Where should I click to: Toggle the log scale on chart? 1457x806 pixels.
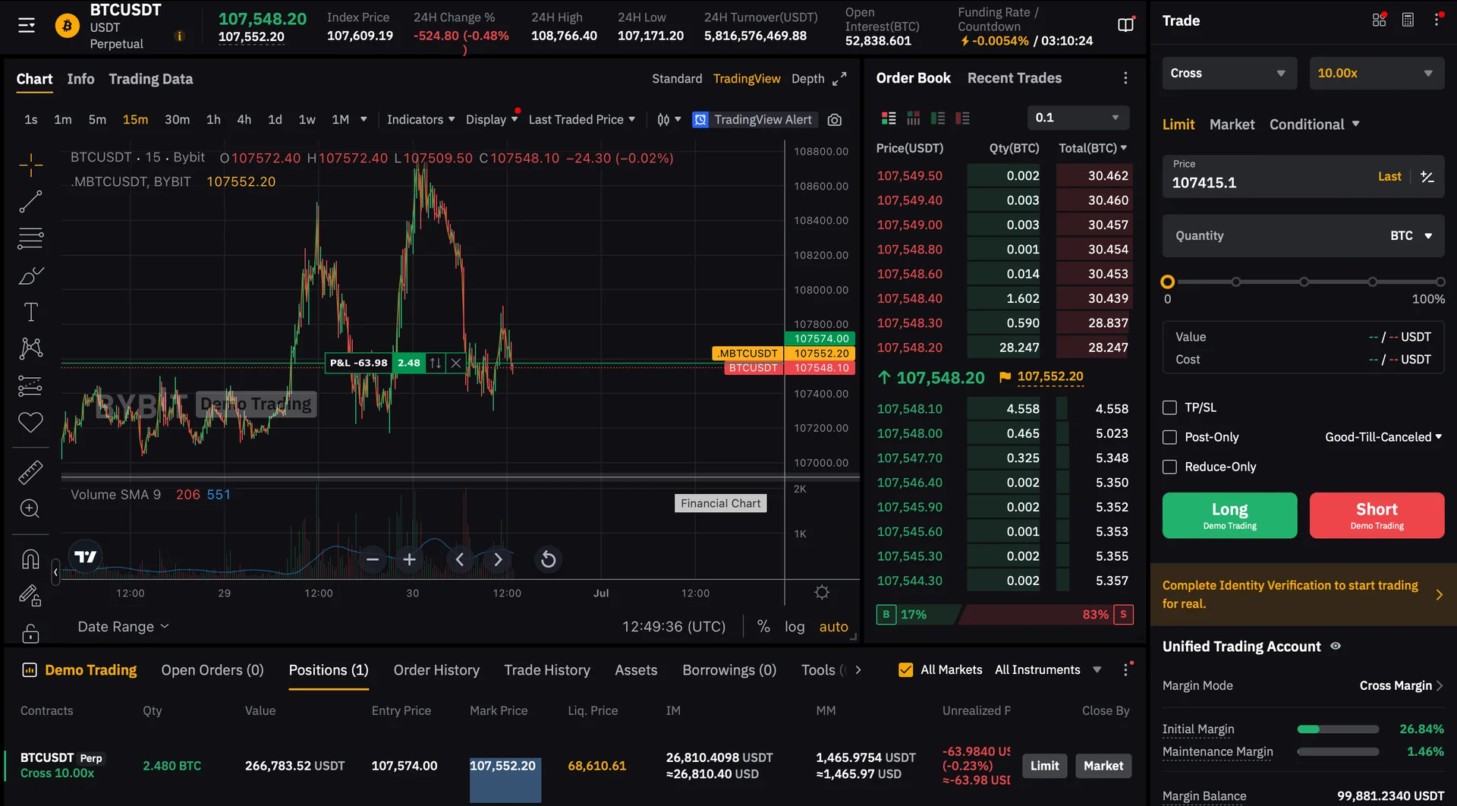[795, 627]
